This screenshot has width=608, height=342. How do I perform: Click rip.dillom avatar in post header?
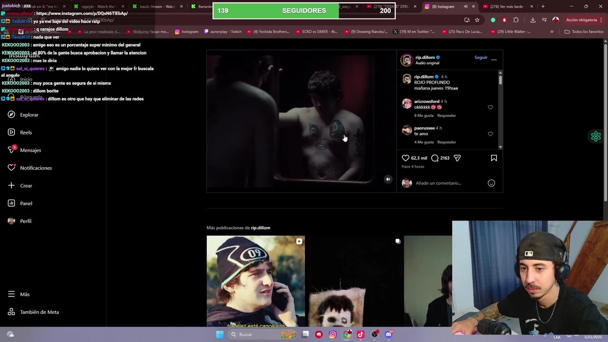pos(407,60)
